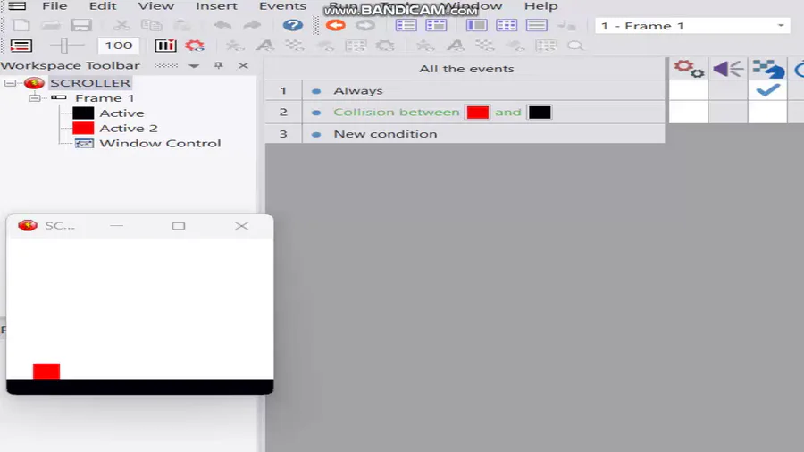The width and height of the screenshot is (804, 452).
Task: Click the SCROLLER application icon in tree
Action: pos(34,83)
